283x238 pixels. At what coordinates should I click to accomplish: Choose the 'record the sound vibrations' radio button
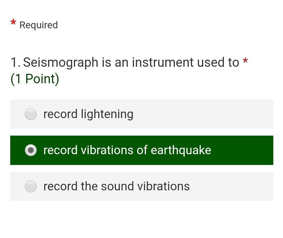click(31, 186)
